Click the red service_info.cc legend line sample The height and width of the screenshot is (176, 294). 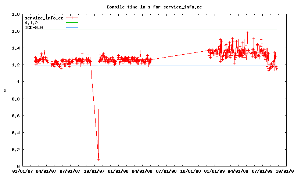(x=72, y=18)
